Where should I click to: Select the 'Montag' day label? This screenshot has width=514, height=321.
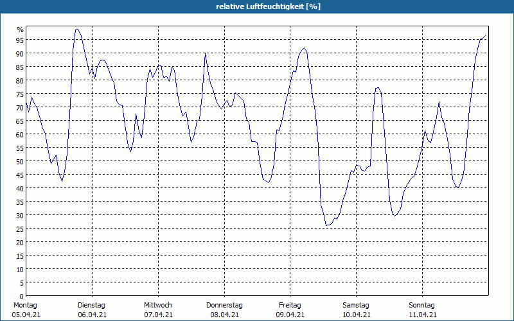click(x=25, y=306)
